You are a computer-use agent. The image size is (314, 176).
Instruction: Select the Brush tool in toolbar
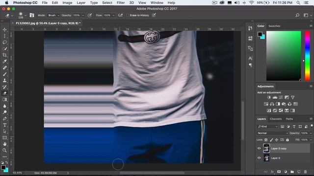click(4, 74)
